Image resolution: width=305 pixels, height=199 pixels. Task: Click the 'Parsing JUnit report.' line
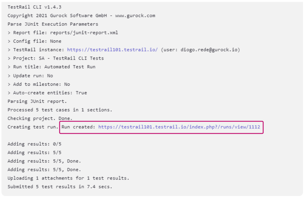click(x=37, y=101)
